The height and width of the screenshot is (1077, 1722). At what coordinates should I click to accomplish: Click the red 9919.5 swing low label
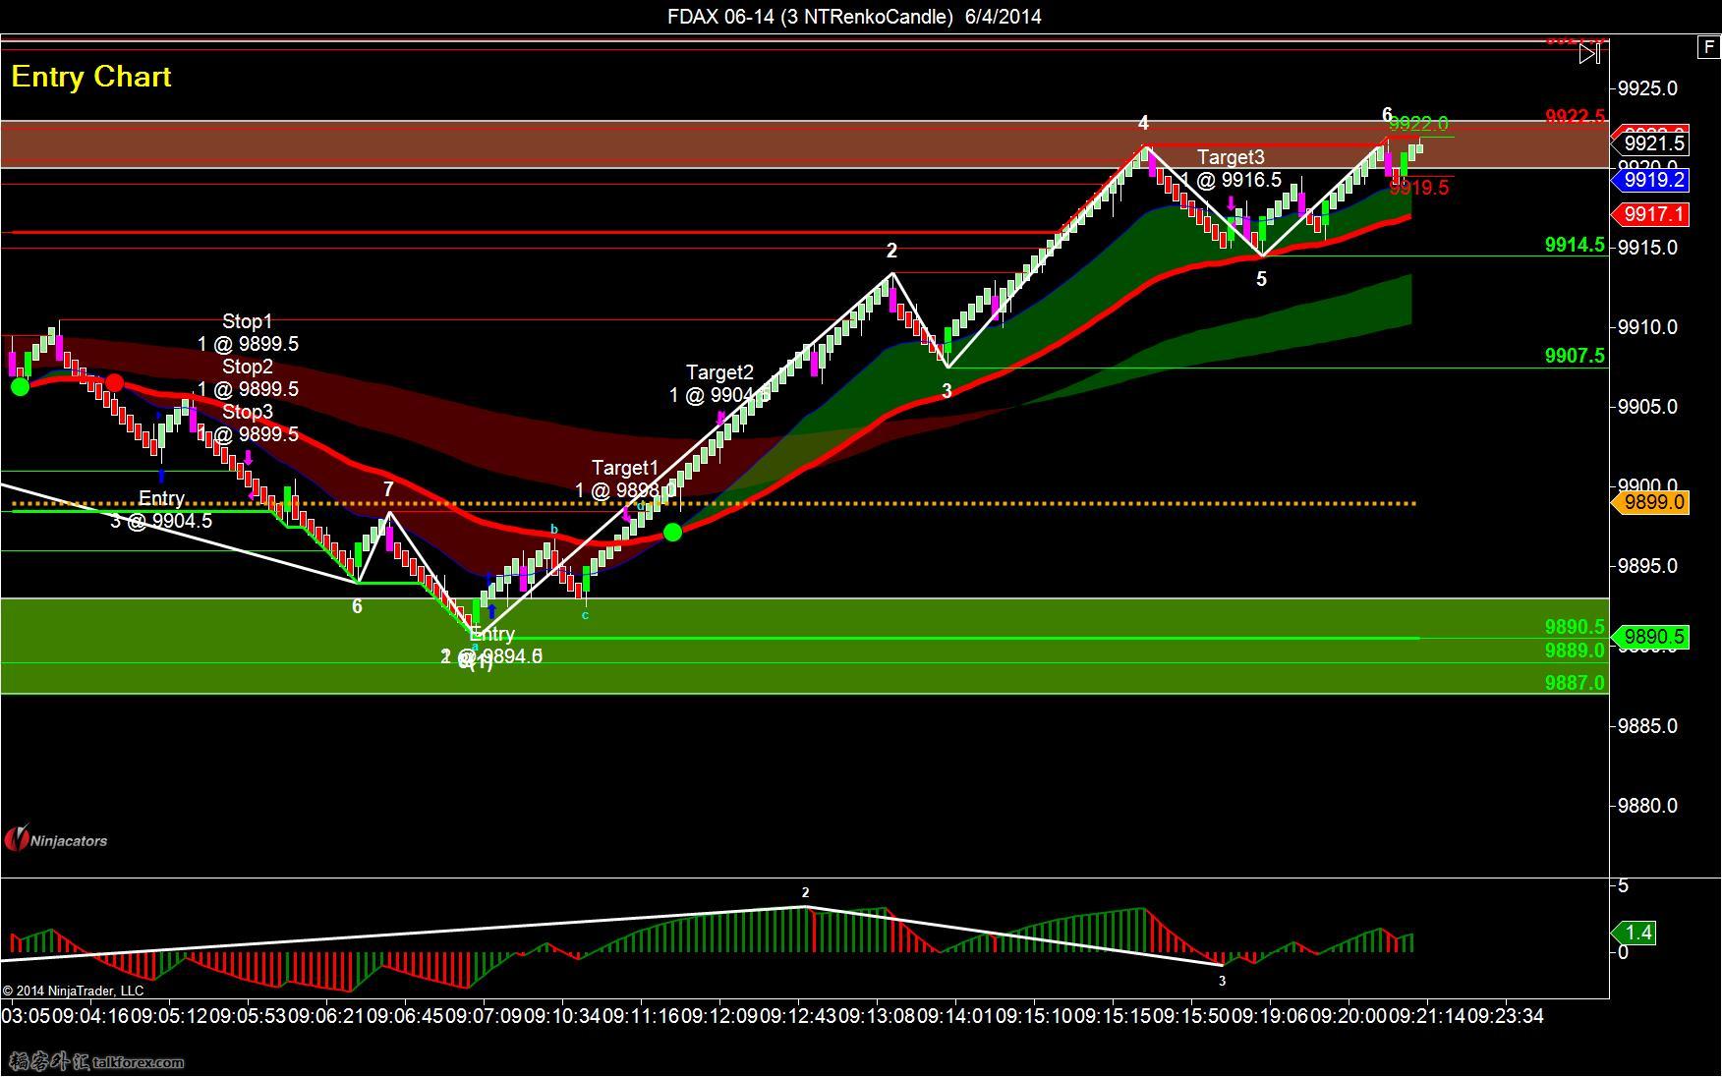pyautogui.click(x=1419, y=187)
